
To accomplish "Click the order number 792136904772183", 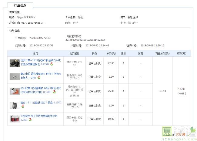I will point(40,38).
